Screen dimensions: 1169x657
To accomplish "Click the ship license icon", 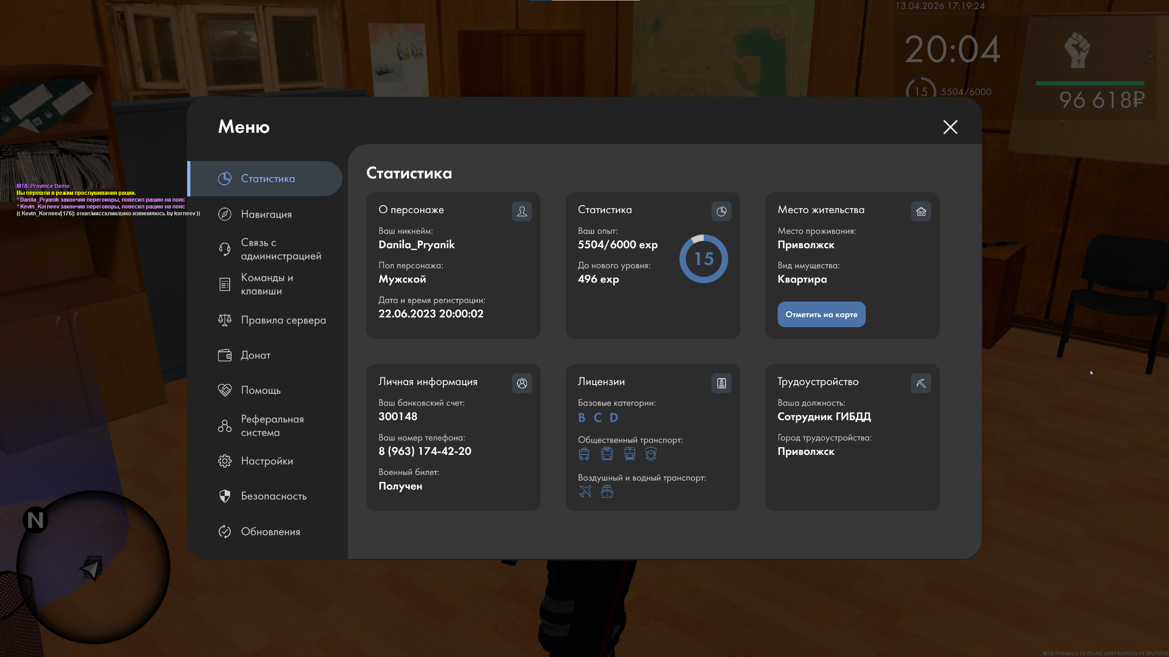I will (x=607, y=491).
